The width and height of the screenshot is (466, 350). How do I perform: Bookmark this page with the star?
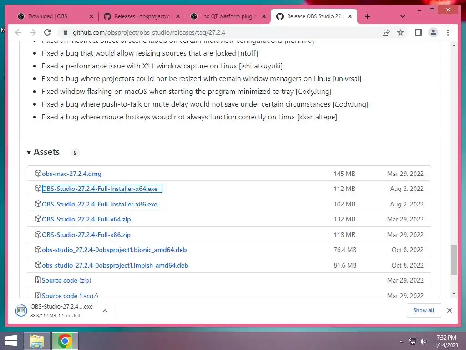[x=400, y=32]
